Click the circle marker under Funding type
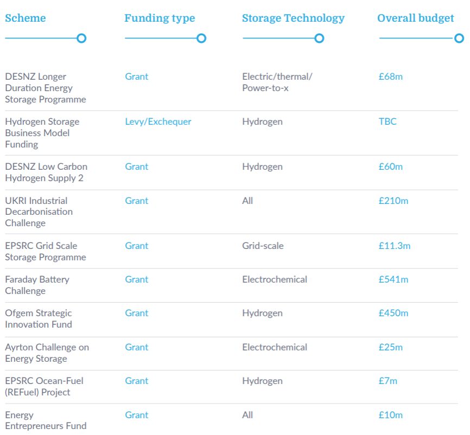 [x=201, y=39]
